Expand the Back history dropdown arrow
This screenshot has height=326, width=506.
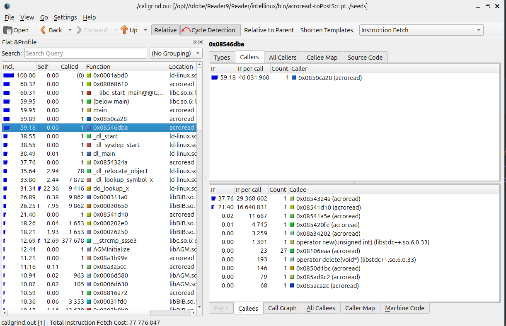[70, 30]
